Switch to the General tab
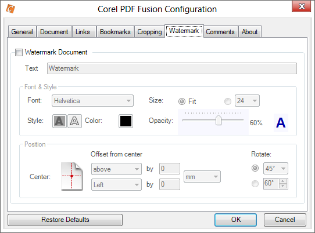The width and height of the screenshot is (315, 233). (22, 32)
